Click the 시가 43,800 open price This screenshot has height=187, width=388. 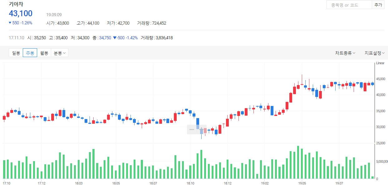coord(58,23)
